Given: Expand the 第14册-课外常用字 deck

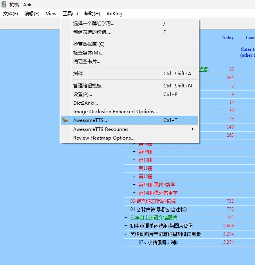Looking at the screenshot, I should tap(134, 192).
